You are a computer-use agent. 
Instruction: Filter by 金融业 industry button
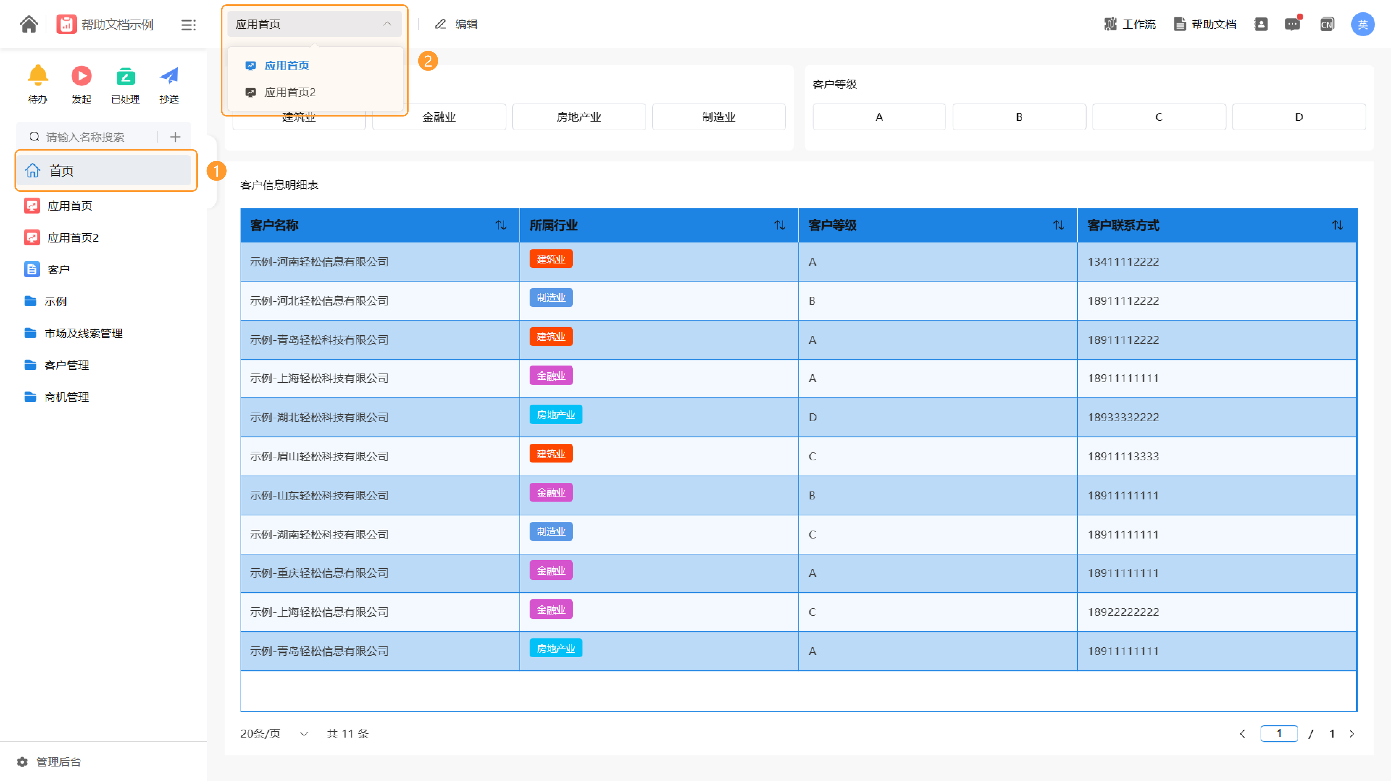click(x=439, y=117)
